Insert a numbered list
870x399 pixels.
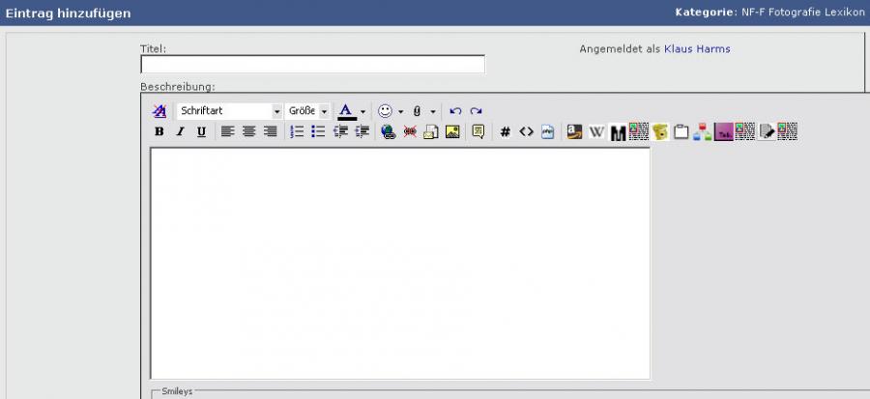(298, 132)
